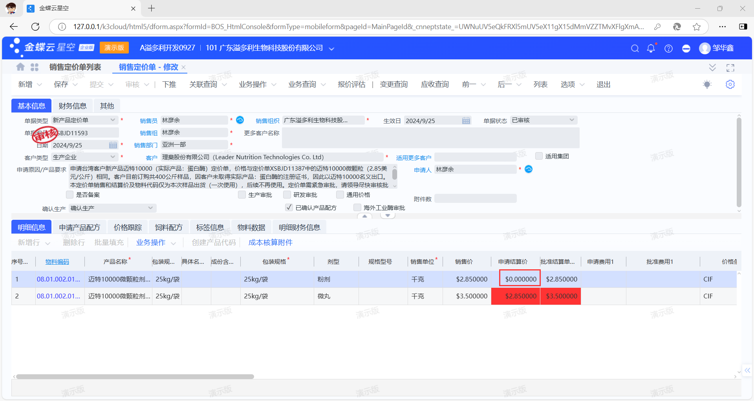This screenshot has width=754, height=401.
Task: Open the browser sidebar panel icon
Action: coord(743,27)
